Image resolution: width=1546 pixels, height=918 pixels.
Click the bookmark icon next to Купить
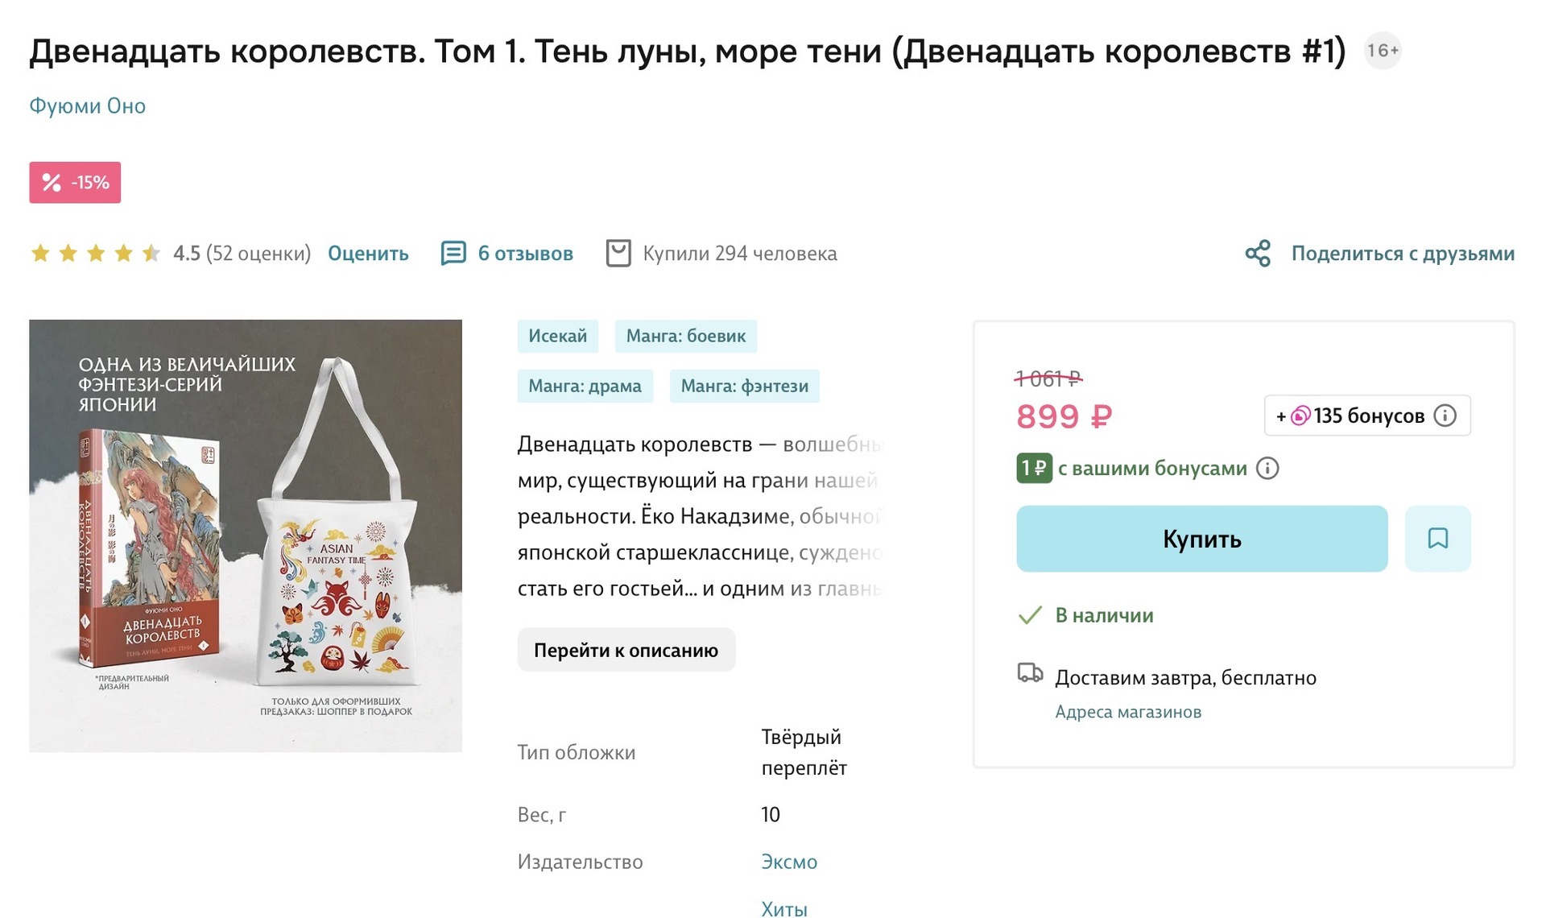click(x=1437, y=539)
